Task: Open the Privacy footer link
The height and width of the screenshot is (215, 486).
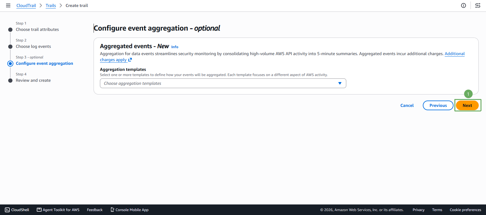Action: [x=419, y=210]
